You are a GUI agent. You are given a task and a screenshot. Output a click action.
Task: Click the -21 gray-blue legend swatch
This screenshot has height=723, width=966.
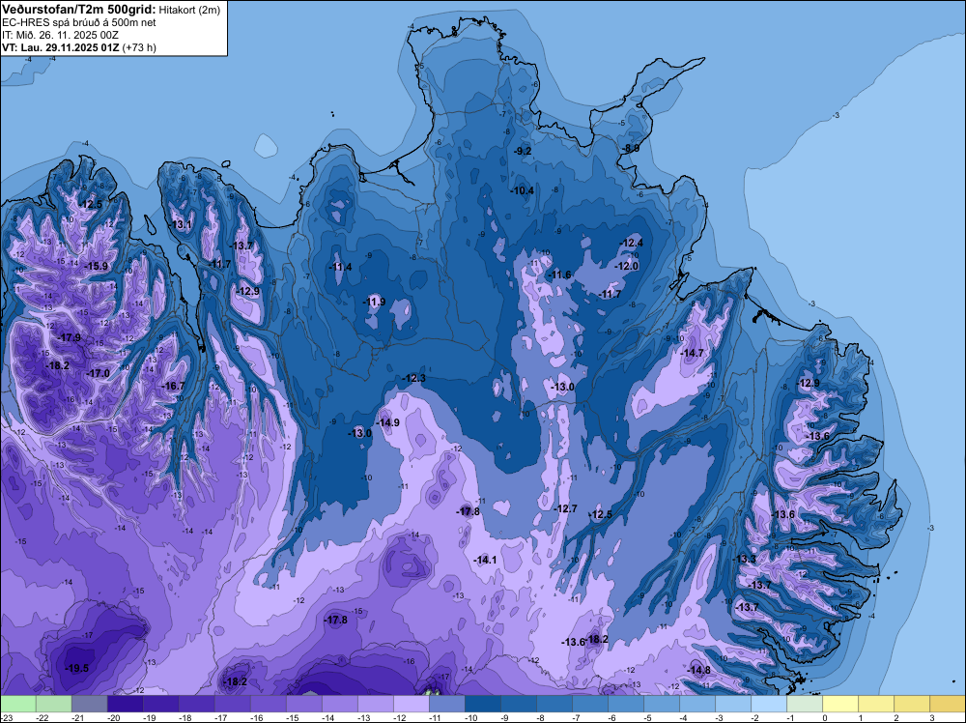(90, 704)
